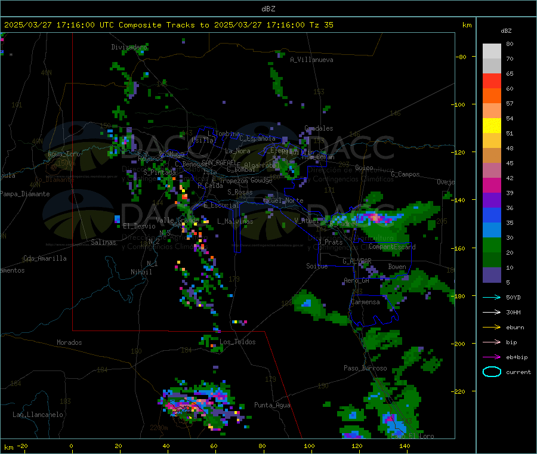This screenshot has width=537, height=454.
Task: Click the L_Malvinas location label
Action: 235,221
